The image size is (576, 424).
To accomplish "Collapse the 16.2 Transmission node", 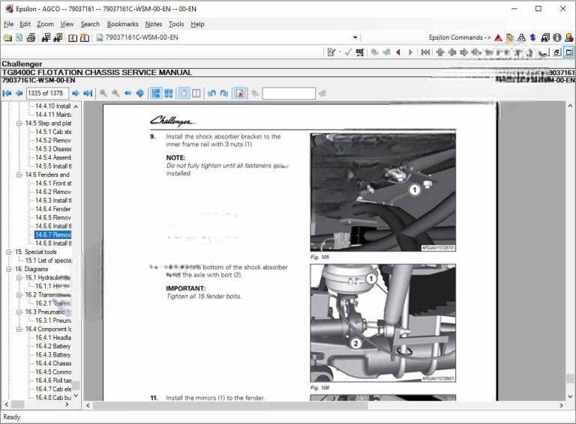I will click(19, 295).
